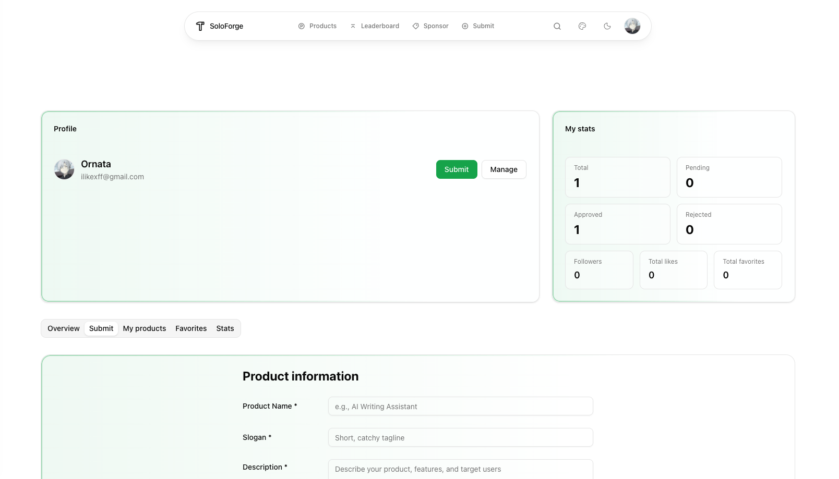Screen dimensions: 839x479
Task: Click the Submit plus icon in navbar
Action: pyautogui.click(x=464, y=26)
